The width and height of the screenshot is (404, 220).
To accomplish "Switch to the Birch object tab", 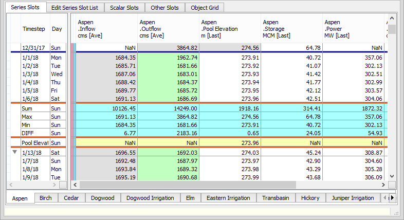I will 46,198.
